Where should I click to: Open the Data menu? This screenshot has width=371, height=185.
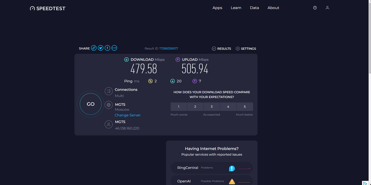click(x=254, y=8)
